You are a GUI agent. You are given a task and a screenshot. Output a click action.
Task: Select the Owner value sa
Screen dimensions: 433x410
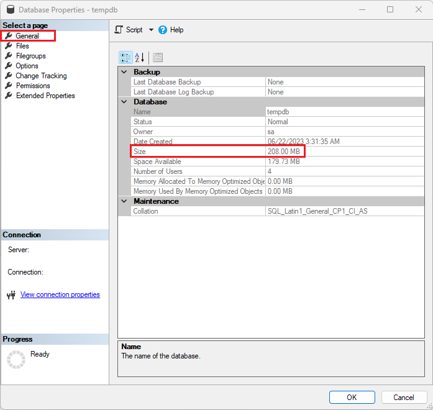coord(271,132)
